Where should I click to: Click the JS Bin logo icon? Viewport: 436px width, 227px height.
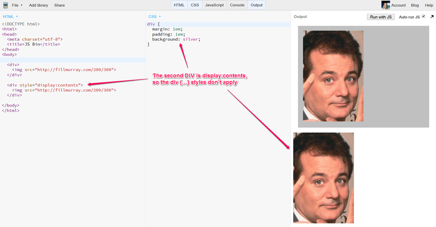click(x=5, y=5)
